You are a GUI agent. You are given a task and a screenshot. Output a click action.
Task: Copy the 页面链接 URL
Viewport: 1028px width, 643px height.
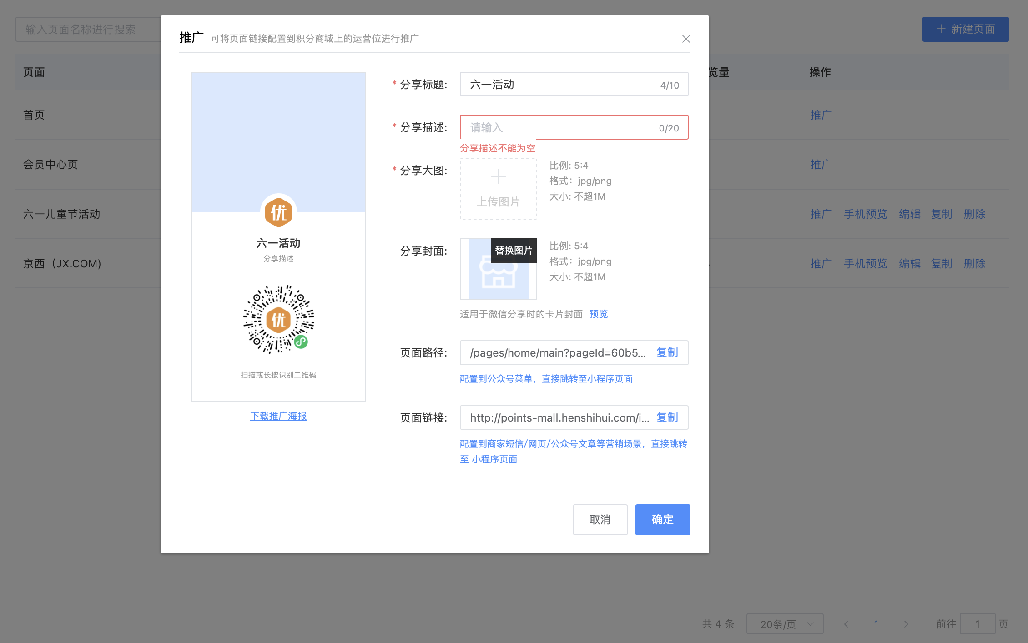[667, 417]
